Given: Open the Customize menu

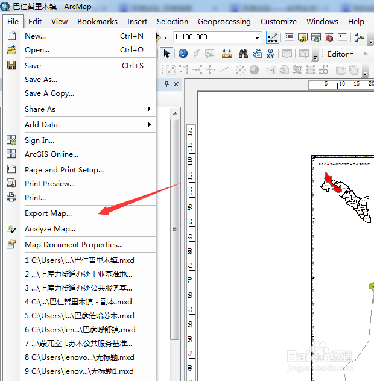Looking at the screenshot, I should tap(279, 22).
